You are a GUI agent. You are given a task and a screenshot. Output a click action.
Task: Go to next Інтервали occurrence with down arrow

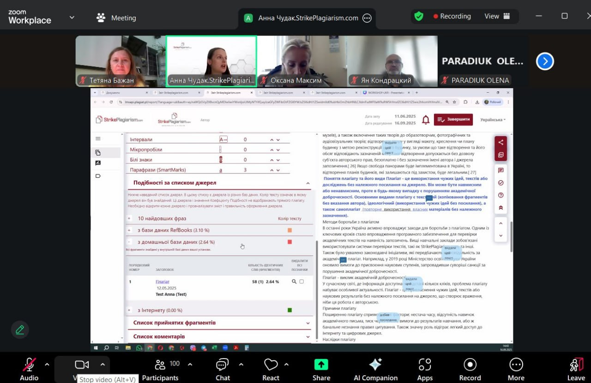(278, 139)
